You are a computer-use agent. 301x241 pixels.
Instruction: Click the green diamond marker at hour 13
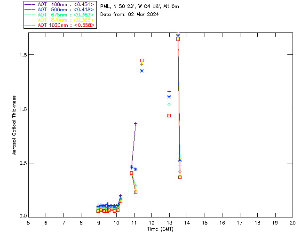click(169, 104)
